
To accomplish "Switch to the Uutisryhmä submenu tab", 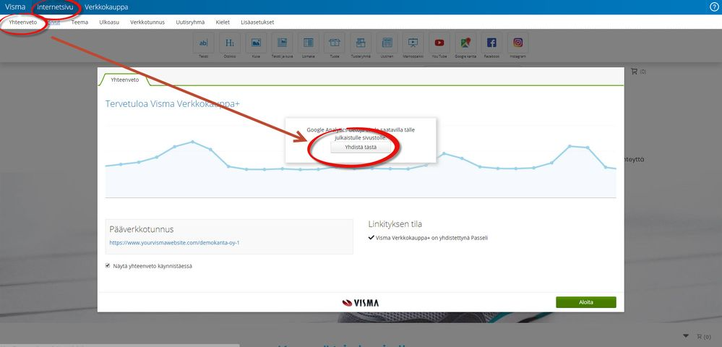I will point(190,22).
